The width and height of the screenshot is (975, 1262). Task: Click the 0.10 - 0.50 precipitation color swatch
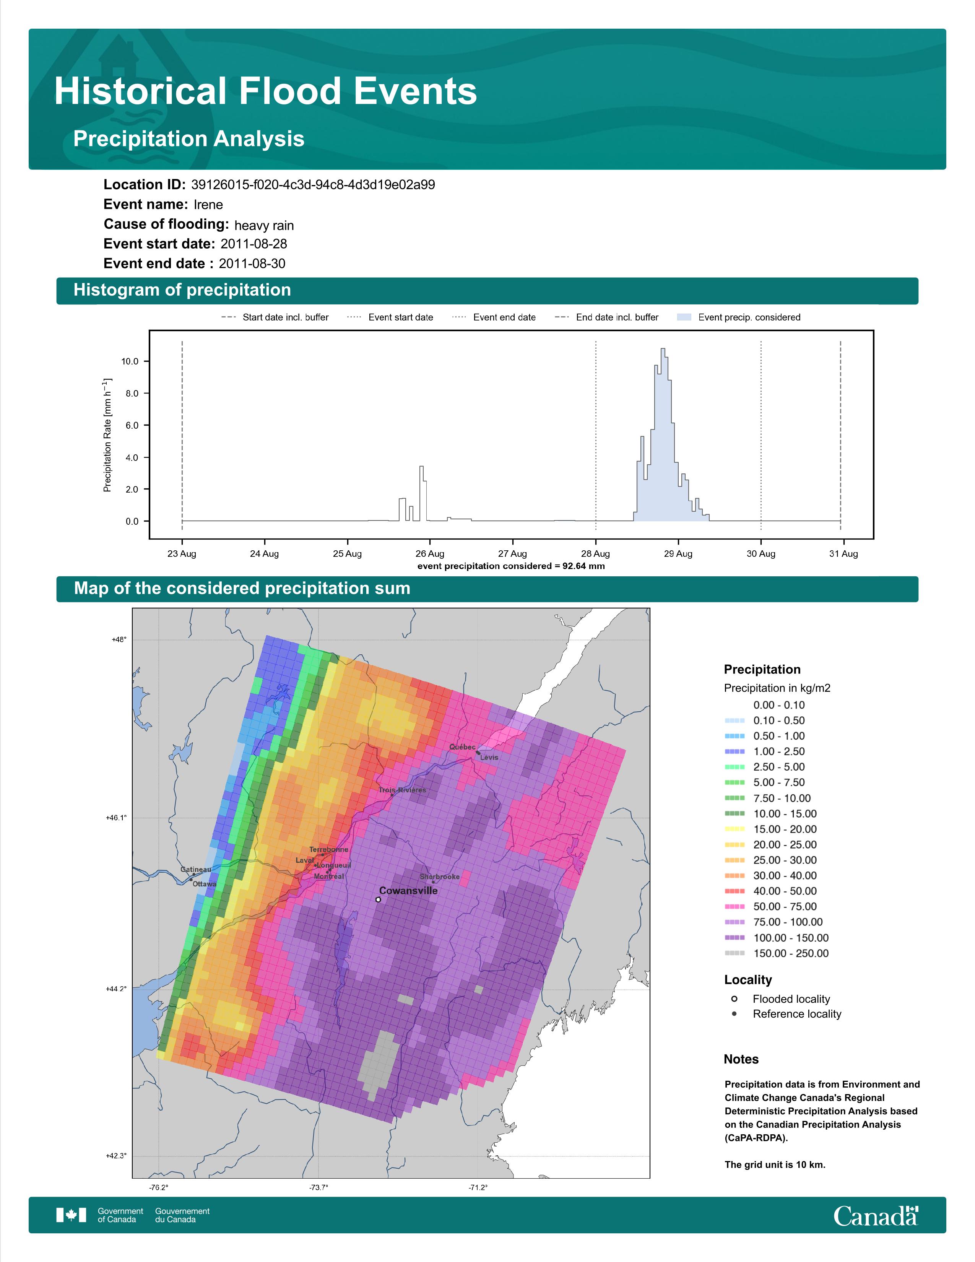(x=735, y=720)
